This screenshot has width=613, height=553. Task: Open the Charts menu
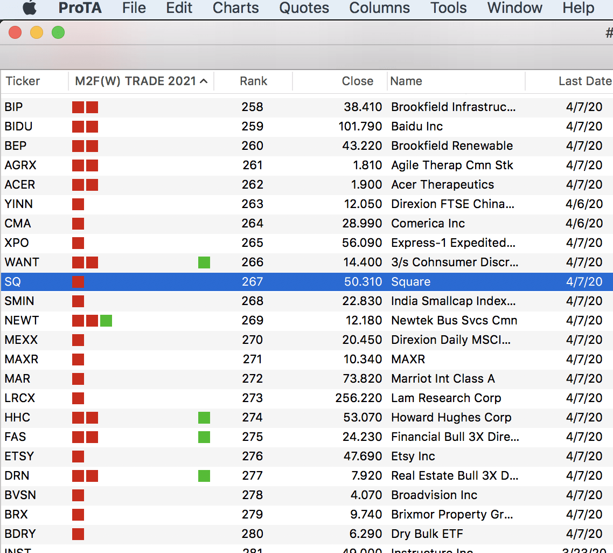[235, 8]
